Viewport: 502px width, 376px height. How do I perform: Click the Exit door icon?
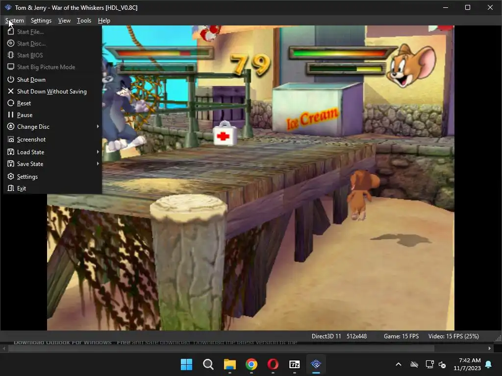coord(11,188)
